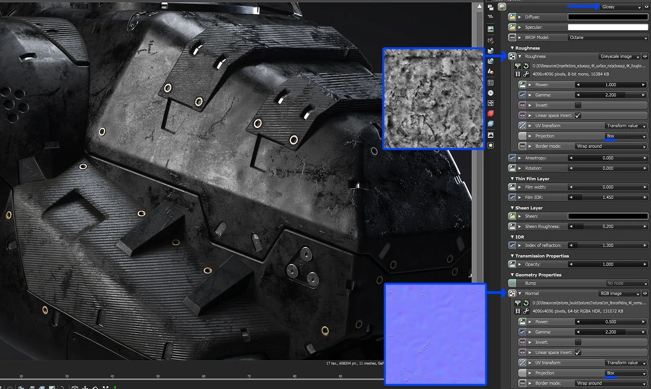
Task: Click the Anisotropy value slider
Action: (x=608, y=158)
